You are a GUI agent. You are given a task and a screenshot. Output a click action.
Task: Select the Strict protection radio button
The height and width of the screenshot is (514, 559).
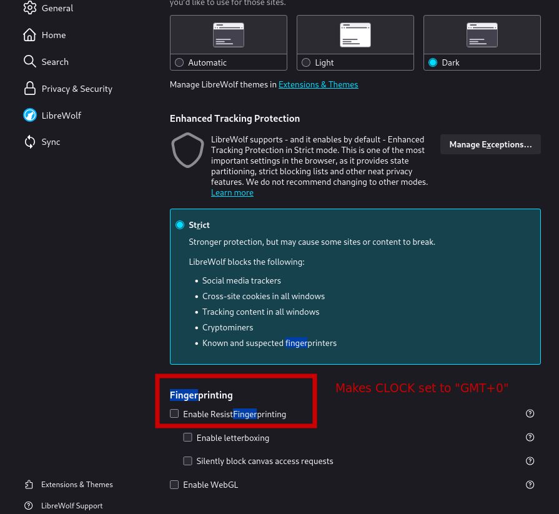pyautogui.click(x=180, y=225)
